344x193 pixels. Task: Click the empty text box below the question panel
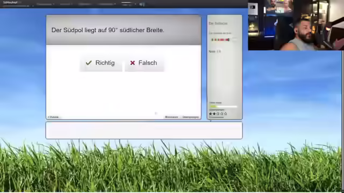coord(144,130)
